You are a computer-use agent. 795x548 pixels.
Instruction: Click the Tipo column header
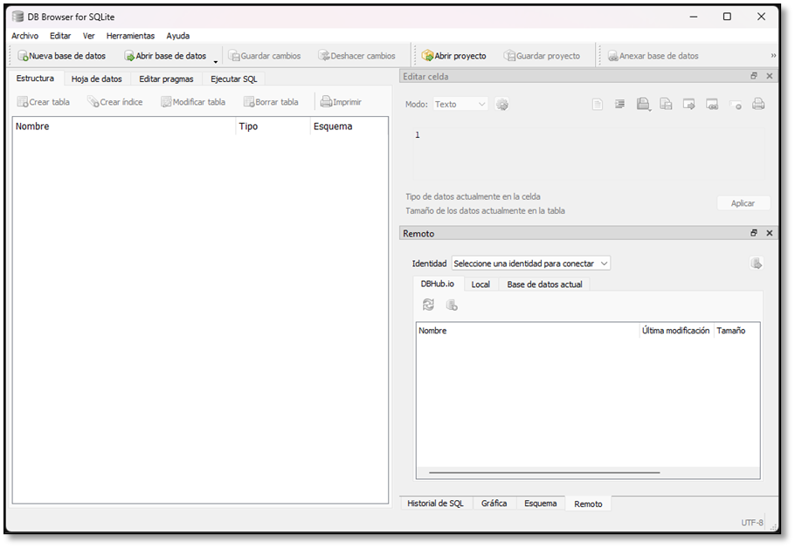coord(273,127)
